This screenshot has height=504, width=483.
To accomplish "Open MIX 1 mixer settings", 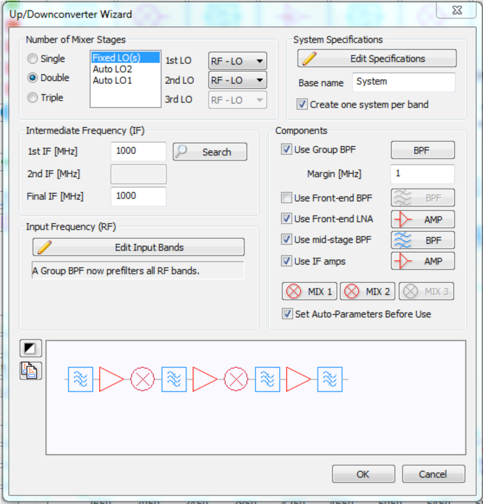I will click(x=309, y=291).
